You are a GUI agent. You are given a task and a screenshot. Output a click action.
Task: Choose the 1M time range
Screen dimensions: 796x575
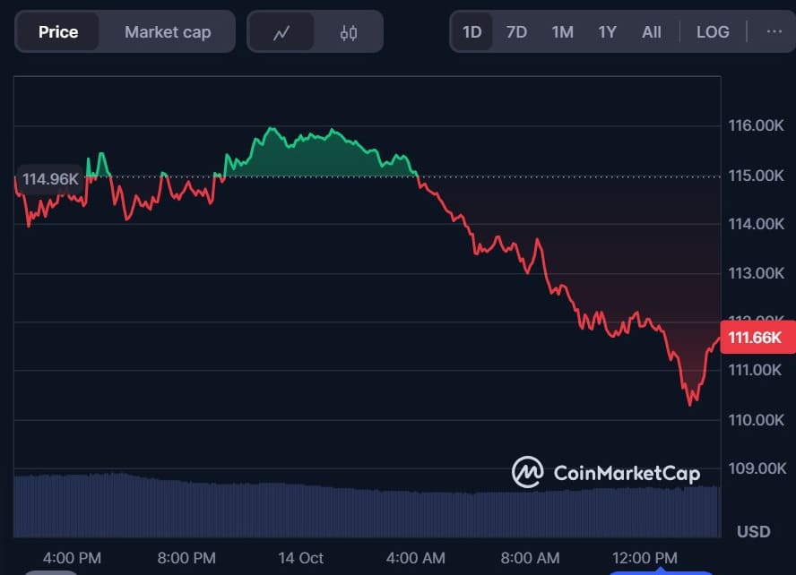[562, 32]
